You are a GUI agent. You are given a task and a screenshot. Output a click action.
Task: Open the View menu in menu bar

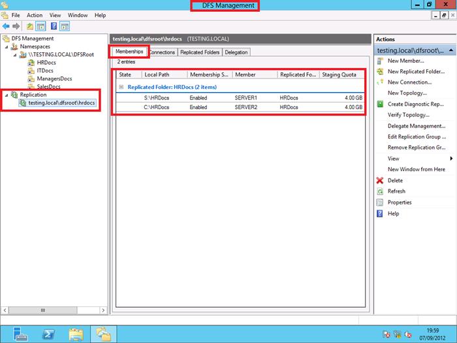(55, 15)
